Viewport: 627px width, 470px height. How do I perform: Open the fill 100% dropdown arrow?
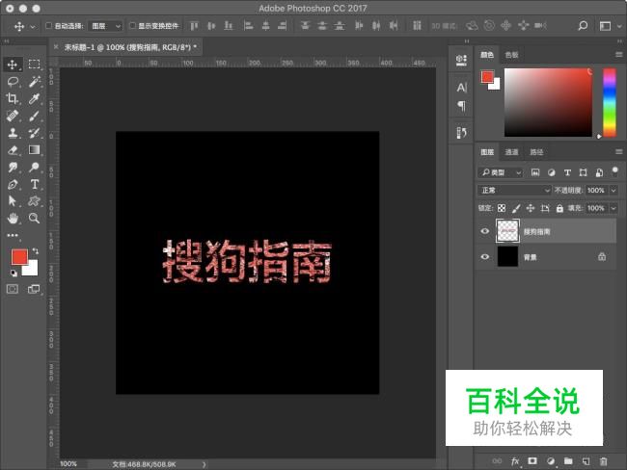coord(613,208)
